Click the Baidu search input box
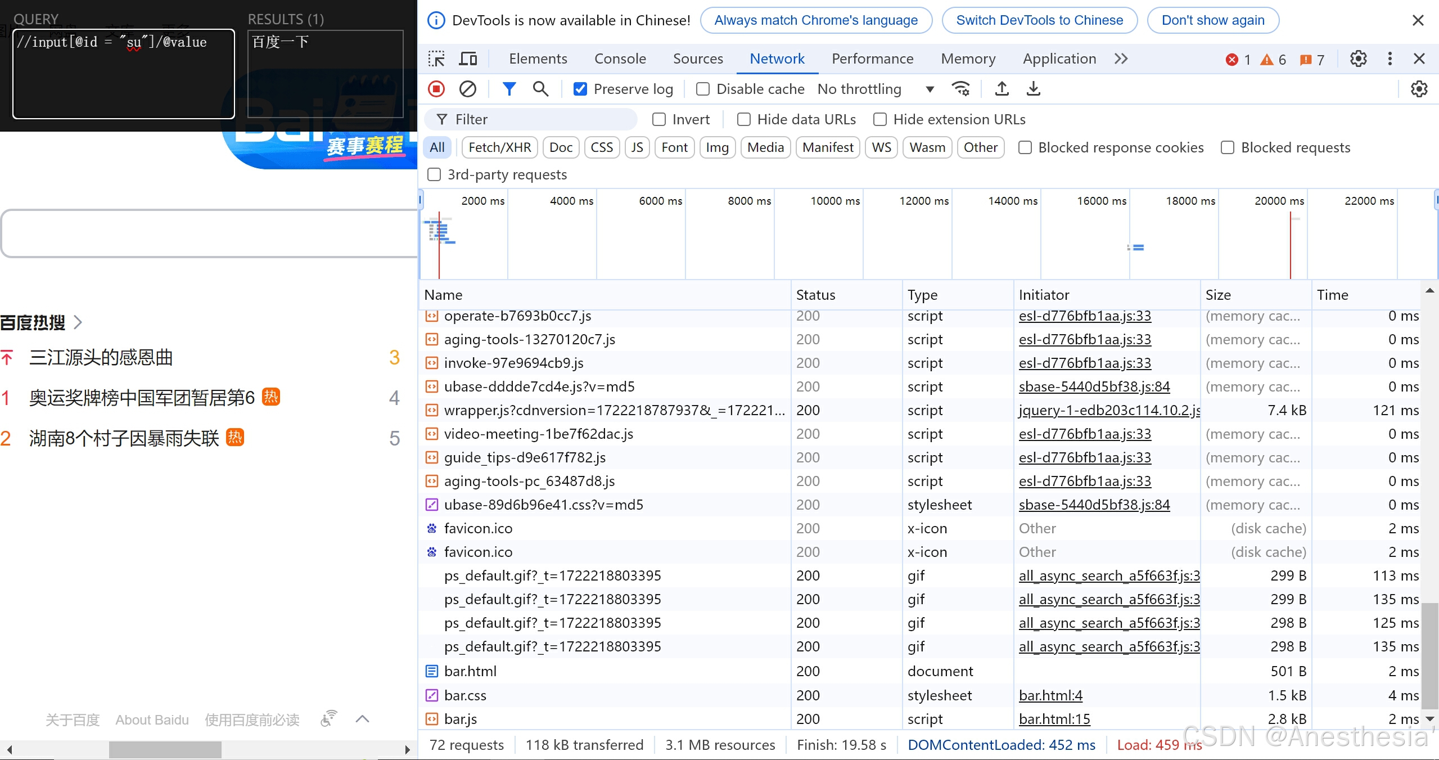Screen dimensions: 1439x760 click(209, 233)
